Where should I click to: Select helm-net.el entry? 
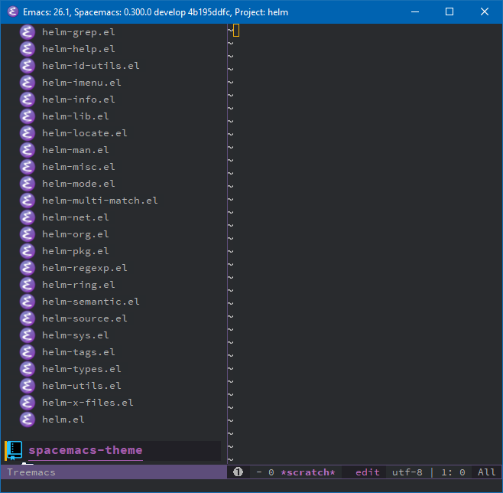[x=76, y=217]
